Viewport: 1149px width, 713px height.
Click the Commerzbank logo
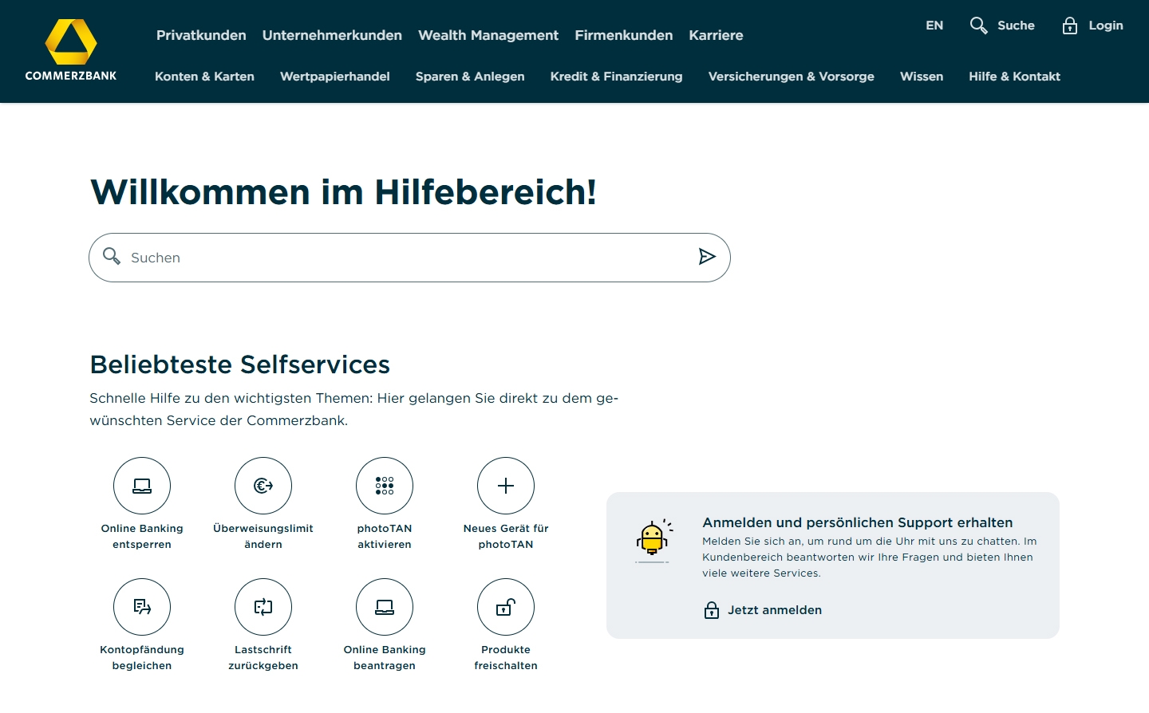coord(71,50)
